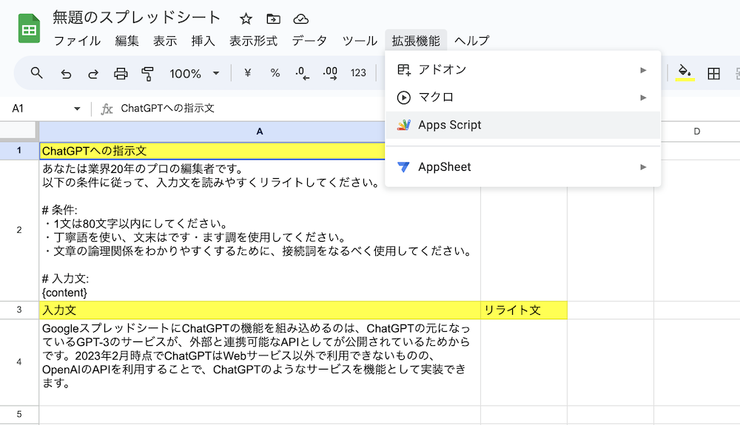Viewport: 740px width, 425px height.
Task: Open the ヘルプ menu
Action: pos(472,41)
